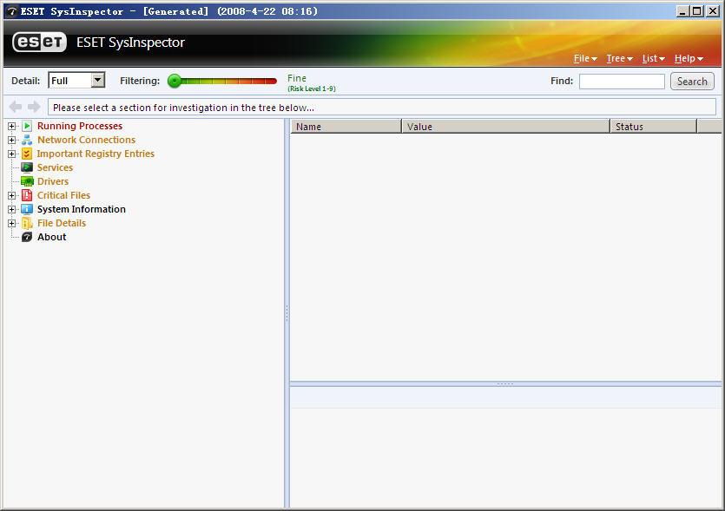Click the Network Connections icon
725x511 pixels.
tap(27, 140)
